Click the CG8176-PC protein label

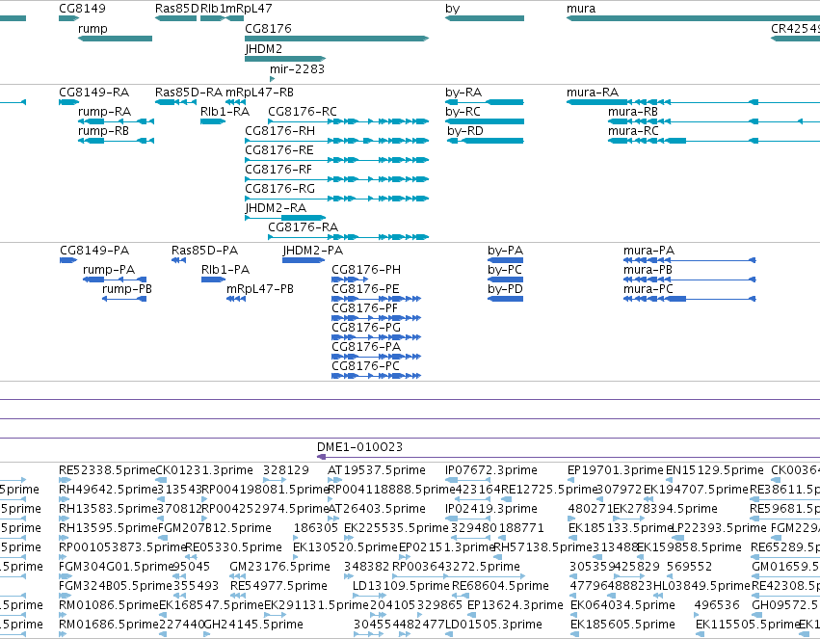(x=365, y=366)
